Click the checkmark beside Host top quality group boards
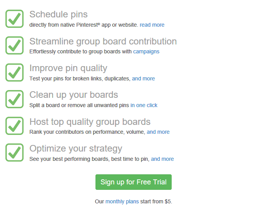 (15, 126)
